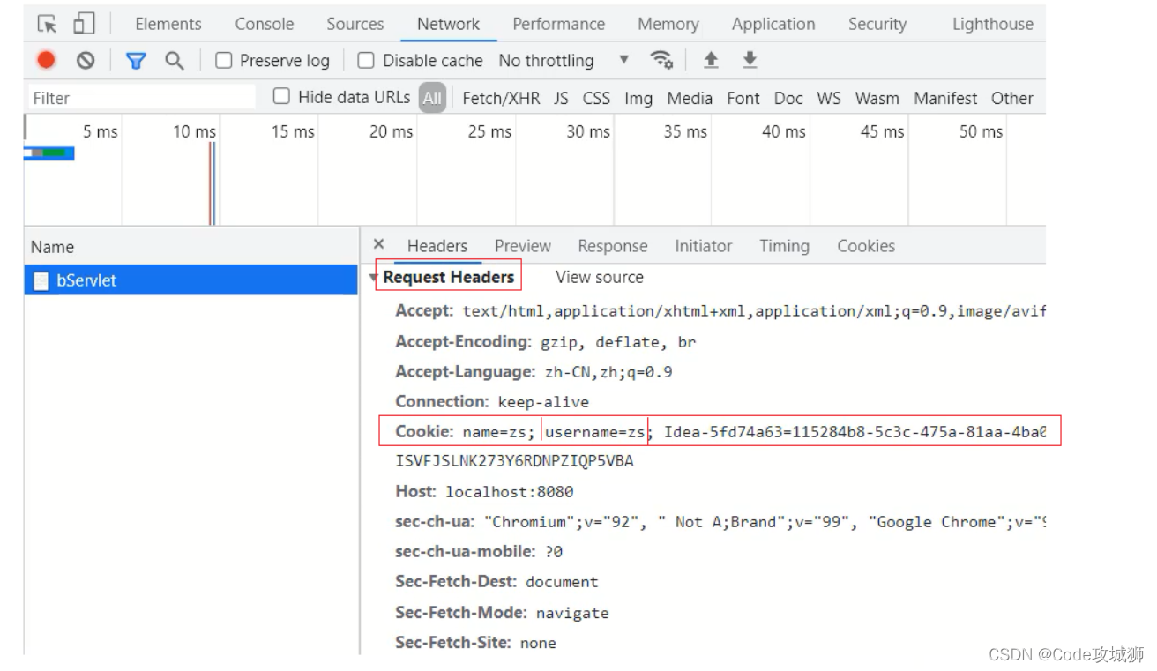Viewport: 1157px width, 671px height.
Task: Click the 10 ms timeline marker
Action: (194, 131)
